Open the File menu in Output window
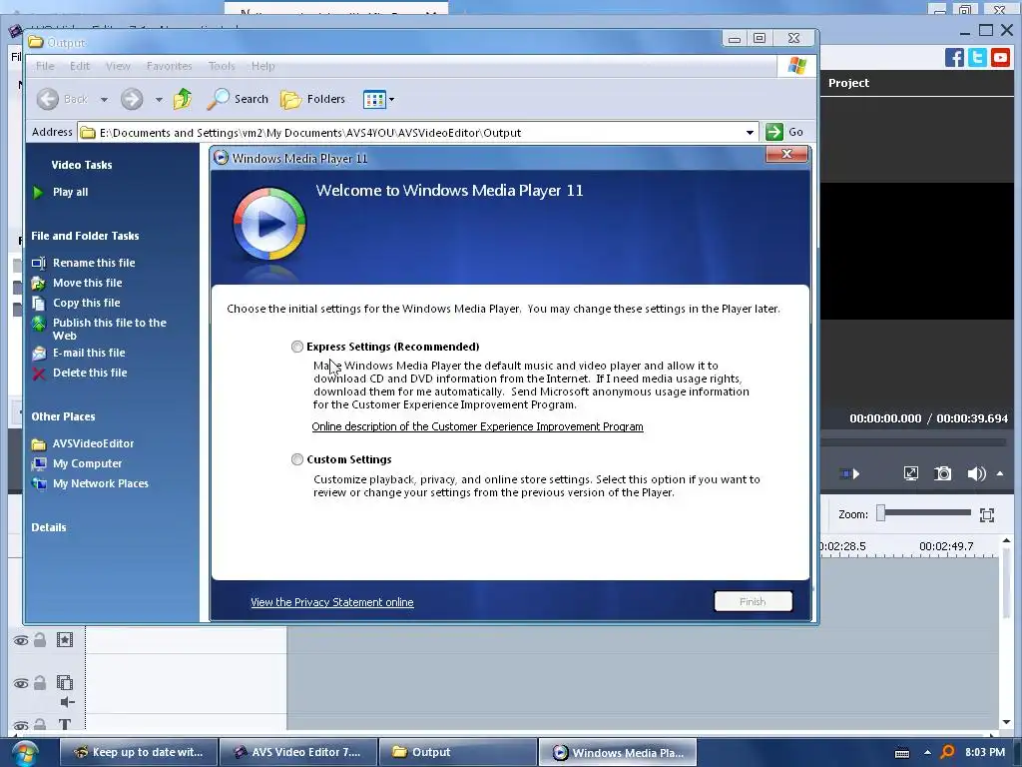Screen dimensions: 1022x767 coord(45,66)
